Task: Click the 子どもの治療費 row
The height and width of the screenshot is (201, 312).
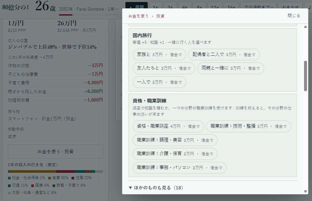Action: click(56, 74)
